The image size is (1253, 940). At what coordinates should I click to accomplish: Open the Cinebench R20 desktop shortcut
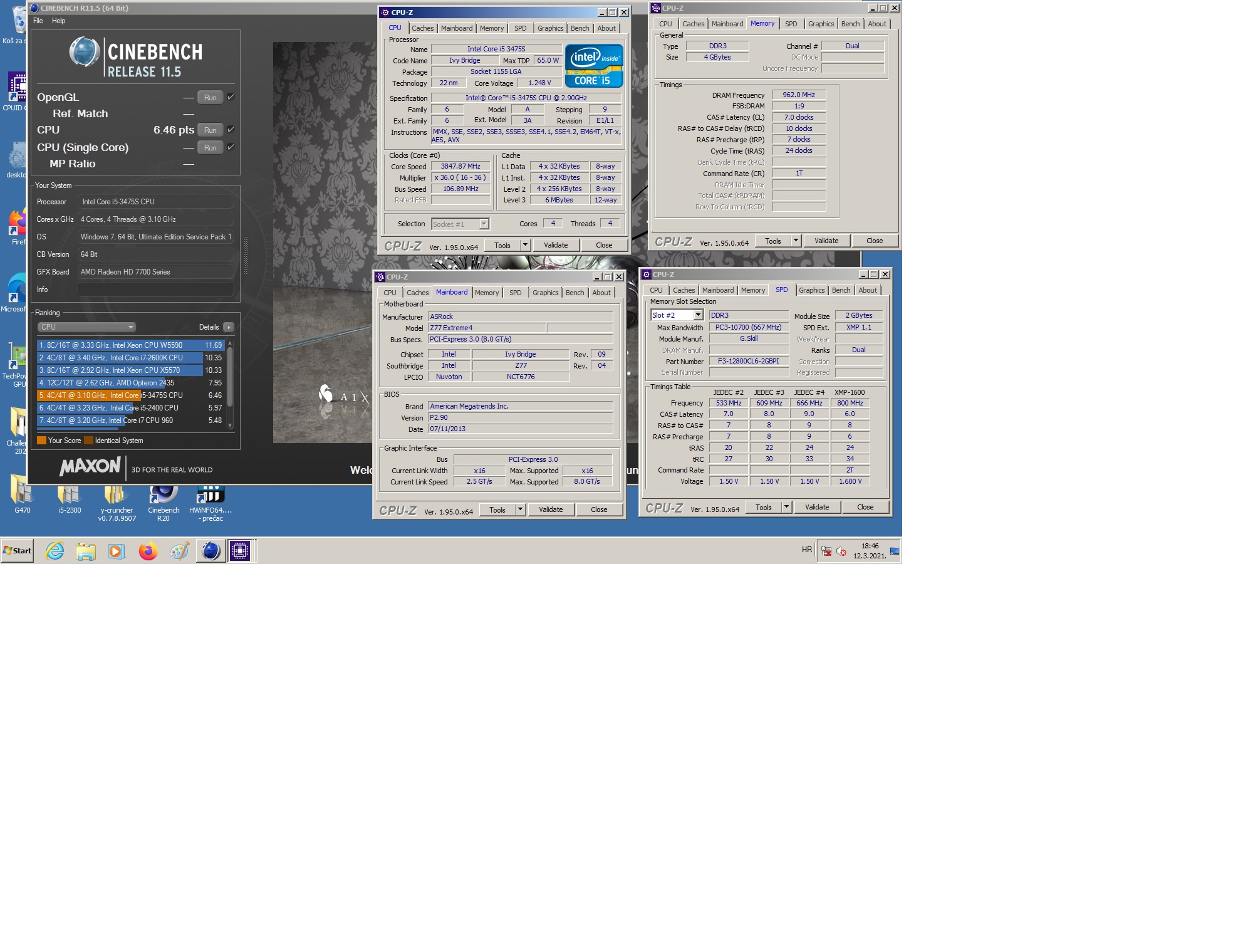[163, 503]
